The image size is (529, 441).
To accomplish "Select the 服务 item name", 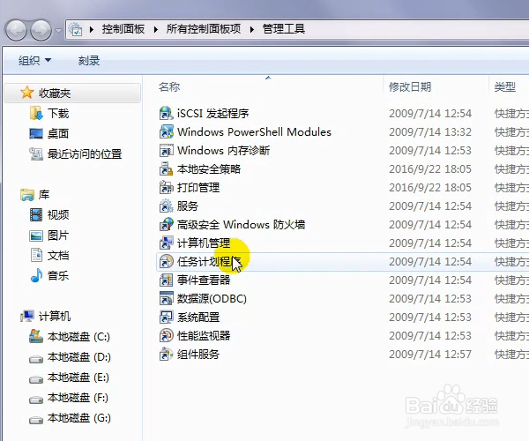I will (188, 206).
